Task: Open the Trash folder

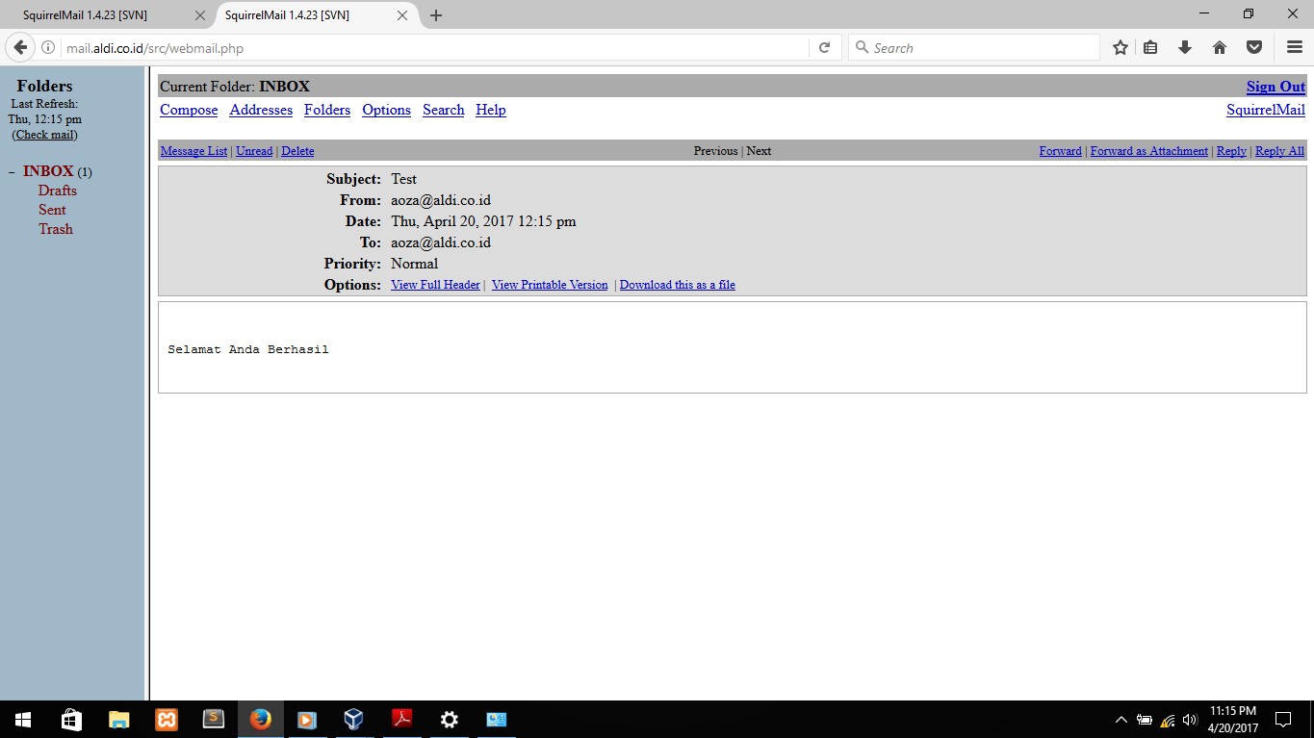Action: click(x=56, y=229)
